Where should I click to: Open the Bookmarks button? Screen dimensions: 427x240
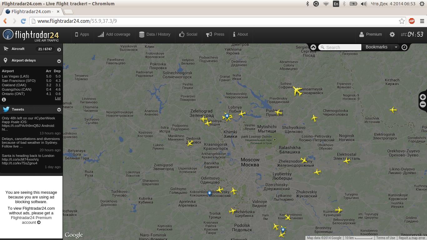[376, 47]
